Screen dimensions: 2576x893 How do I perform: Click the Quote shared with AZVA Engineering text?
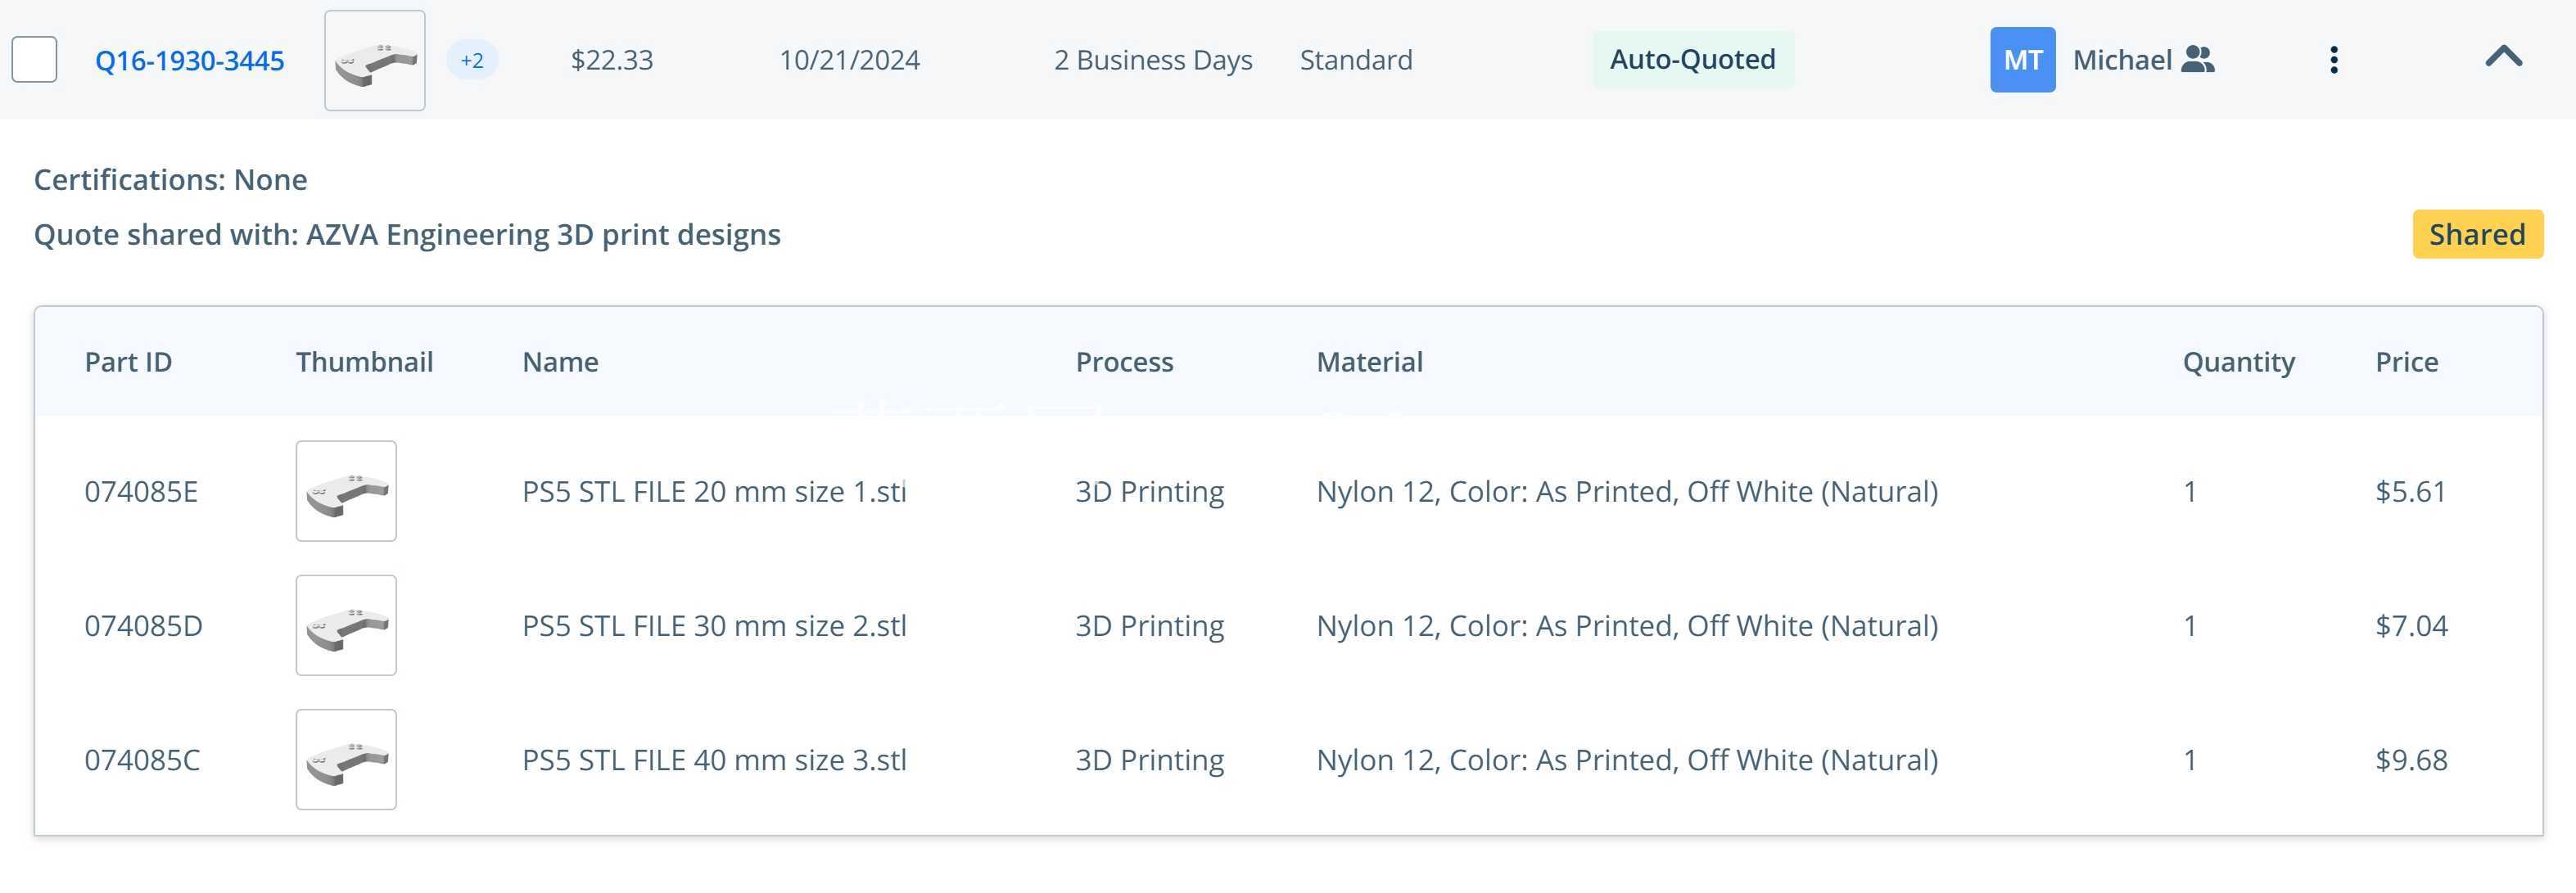click(407, 235)
